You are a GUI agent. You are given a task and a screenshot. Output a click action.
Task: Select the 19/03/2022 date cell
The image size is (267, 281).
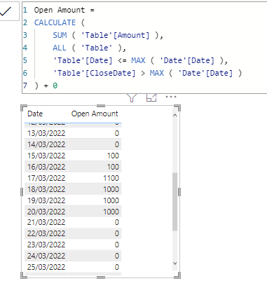46,200
